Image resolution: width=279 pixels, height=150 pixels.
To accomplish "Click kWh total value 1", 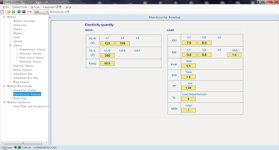I will click(189, 110).
